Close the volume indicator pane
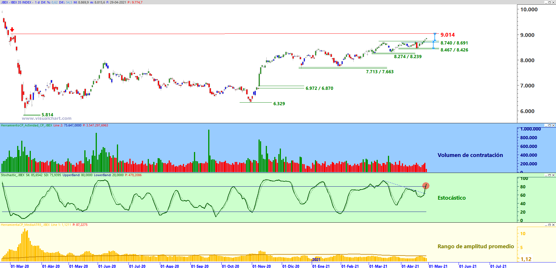Viewport: 556px width, 268px height. (x=553, y=126)
